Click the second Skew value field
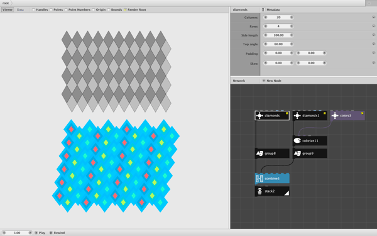Screen dimensions: 377x236 click(x=311, y=63)
